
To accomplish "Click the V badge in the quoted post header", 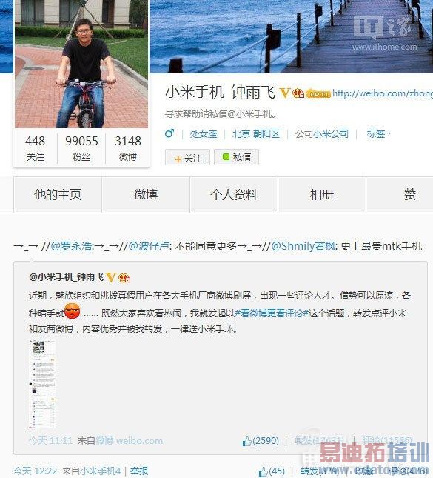I will coord(110,277).
